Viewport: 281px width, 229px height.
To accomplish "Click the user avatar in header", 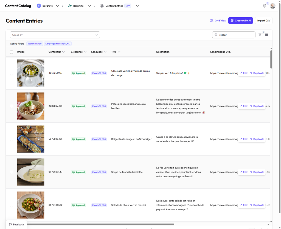I will (x=272, y=6).
